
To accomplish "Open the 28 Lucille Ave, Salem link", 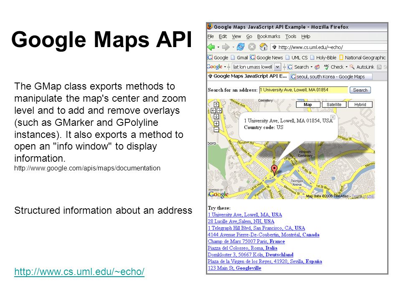I will [x=241, y=221].
